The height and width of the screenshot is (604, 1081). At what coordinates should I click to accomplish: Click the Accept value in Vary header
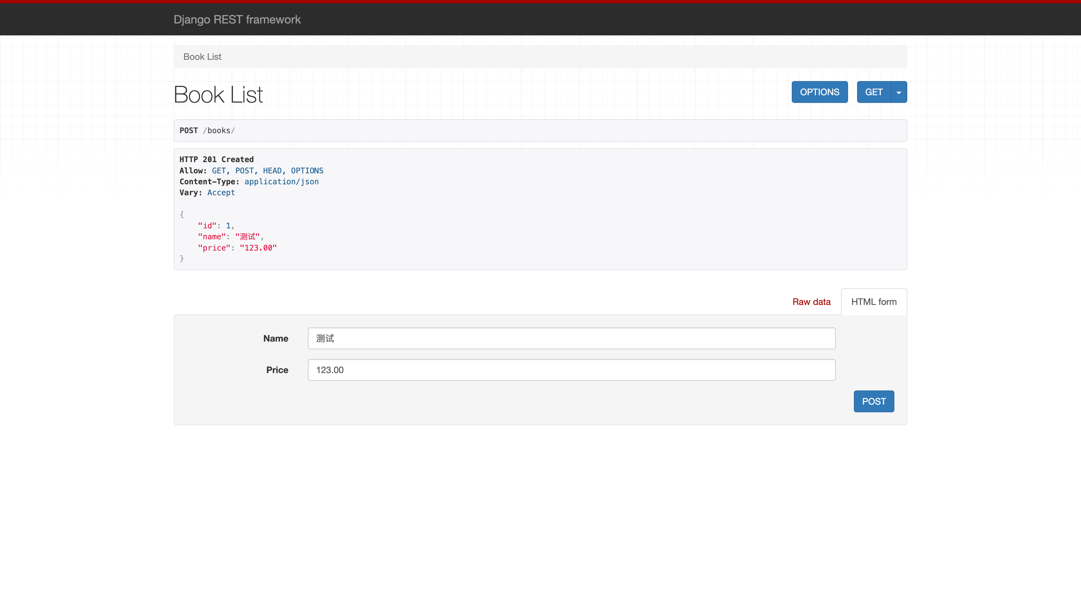(x=221, y=193)
